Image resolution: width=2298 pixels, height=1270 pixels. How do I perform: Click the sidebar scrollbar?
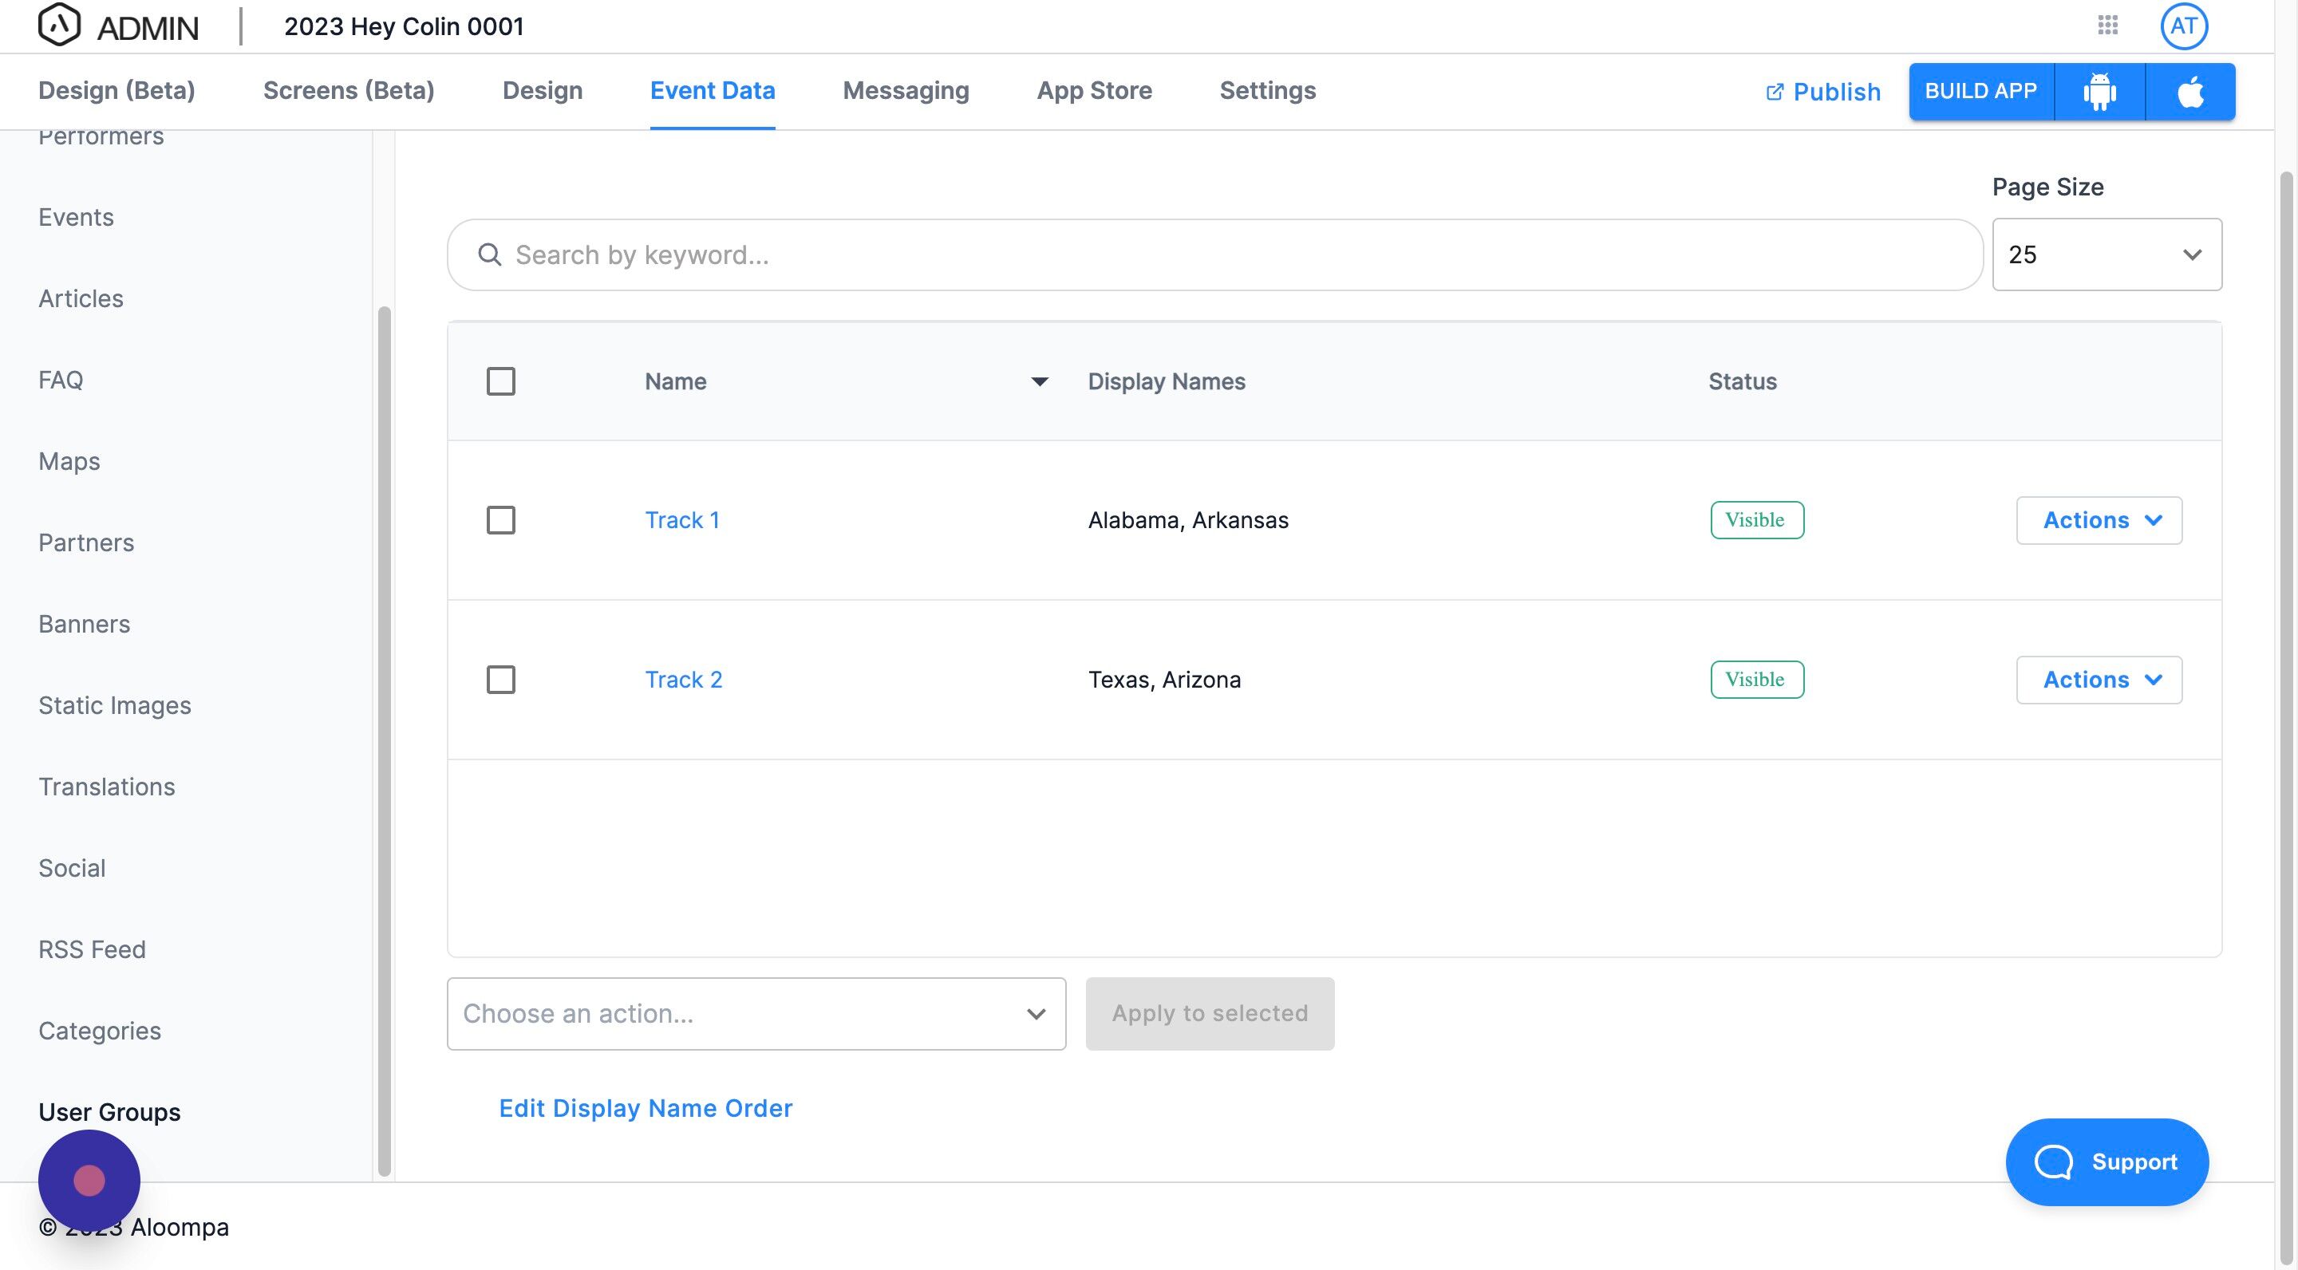(385, 740)
